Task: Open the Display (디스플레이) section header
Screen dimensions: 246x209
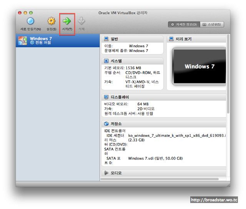Action: coord(164,97)
